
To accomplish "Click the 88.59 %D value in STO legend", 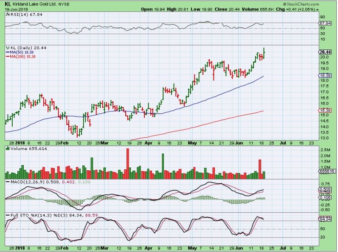I will click(91, 215).
